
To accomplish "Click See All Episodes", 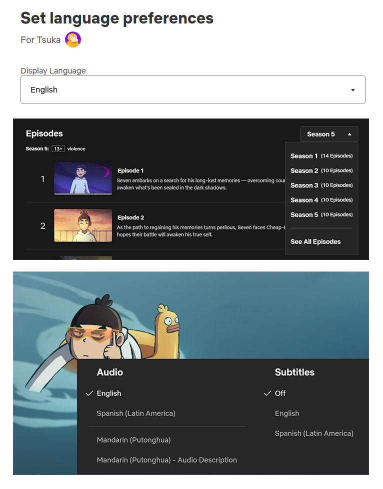I will (315, 242).
